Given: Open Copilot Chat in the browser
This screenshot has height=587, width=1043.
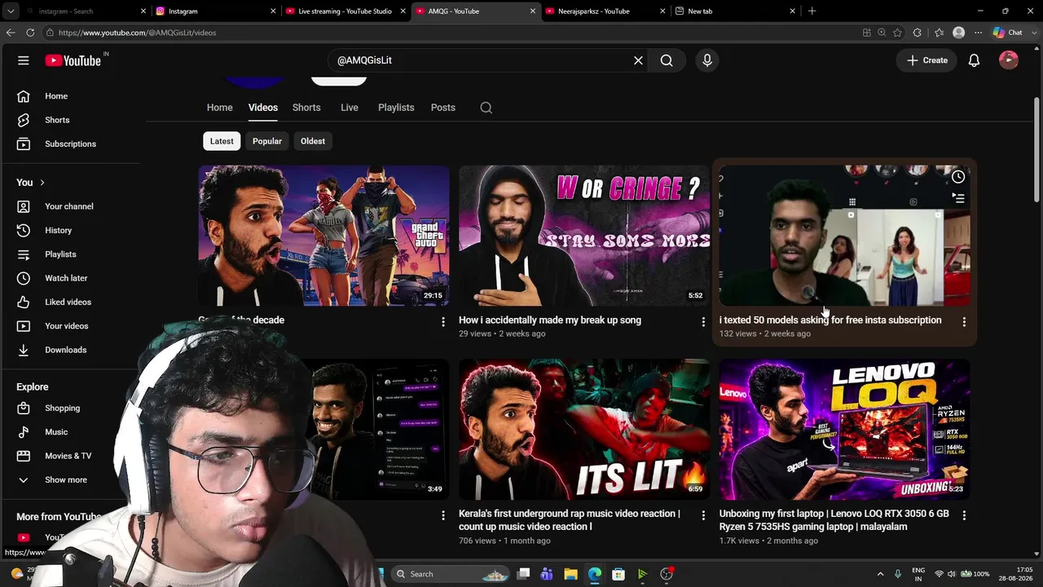Looking at the screenshot, I should tap(1008, 33).
